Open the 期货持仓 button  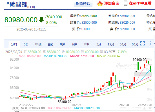click(83, 3)
